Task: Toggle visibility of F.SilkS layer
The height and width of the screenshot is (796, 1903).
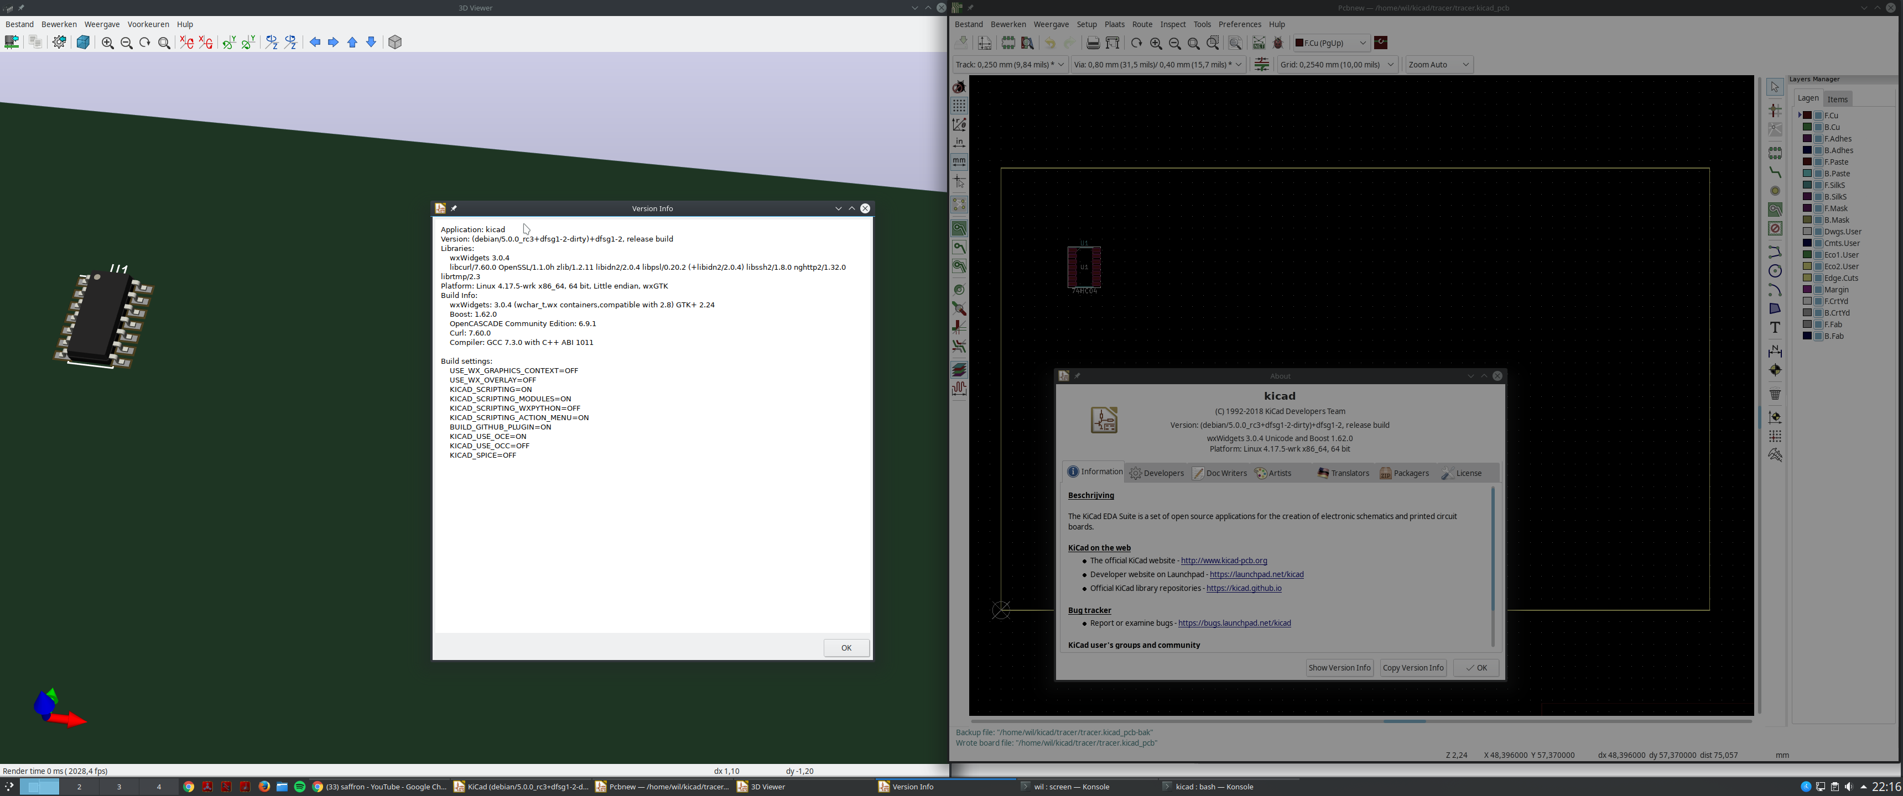Action: (x=1819, y=185)
